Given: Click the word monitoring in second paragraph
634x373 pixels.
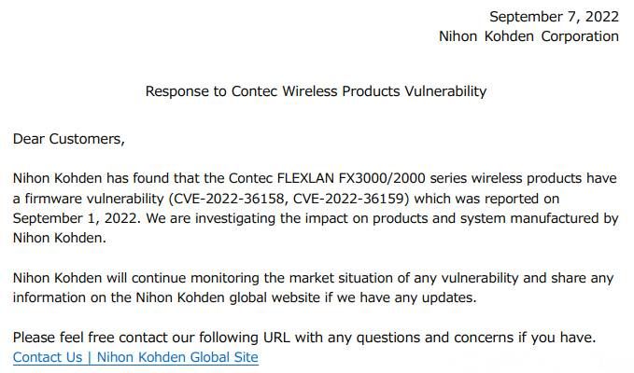Looking at the screenshot, I should coord(225,278).
